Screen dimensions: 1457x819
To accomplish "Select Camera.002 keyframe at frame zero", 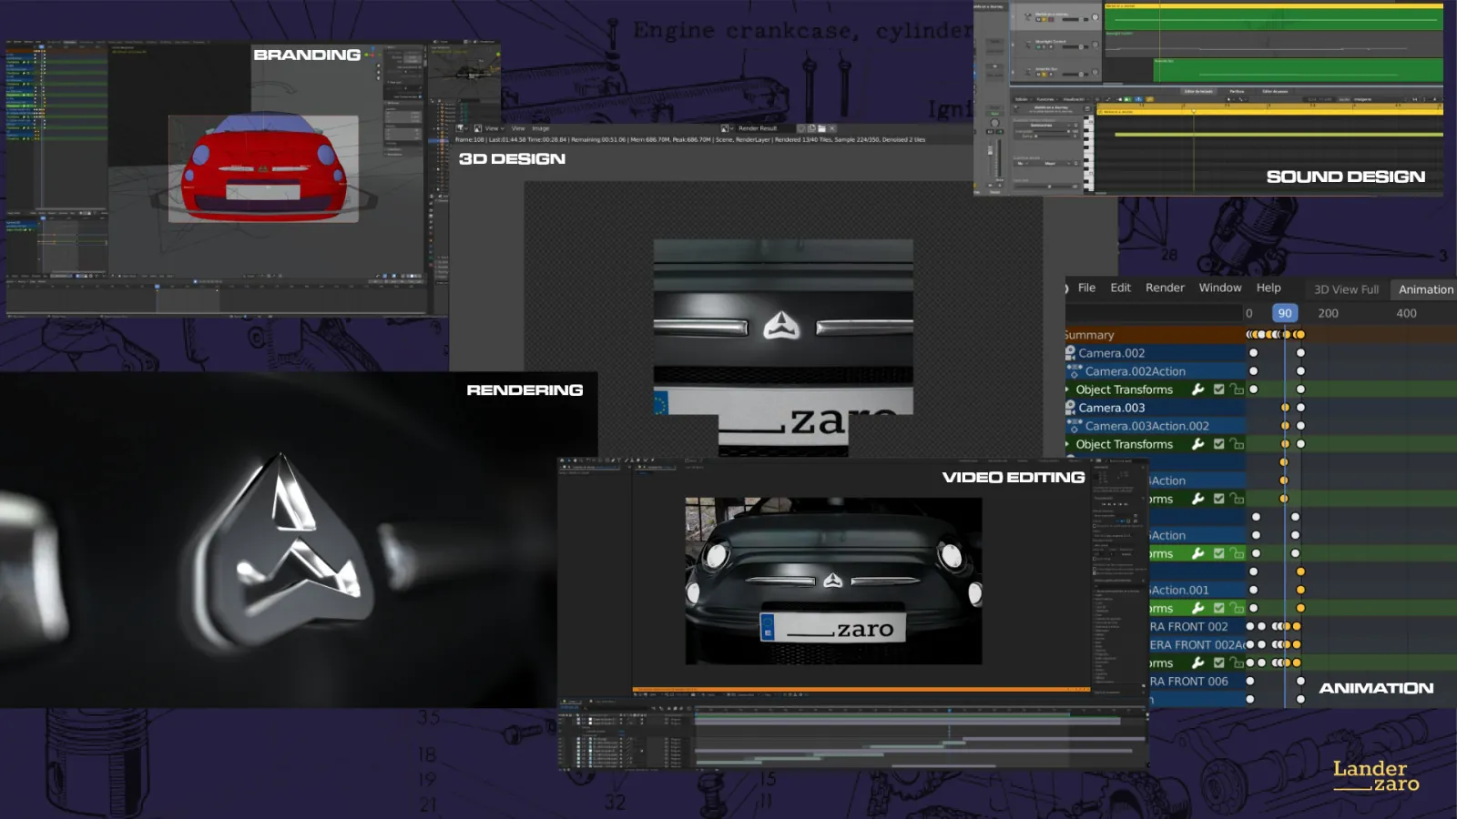I will coord(1253,353).
